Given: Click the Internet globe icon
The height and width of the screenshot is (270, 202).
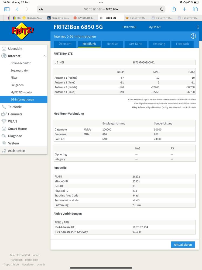Looking at the screenshot, I should pyautogui.click(x=4, y=56).
